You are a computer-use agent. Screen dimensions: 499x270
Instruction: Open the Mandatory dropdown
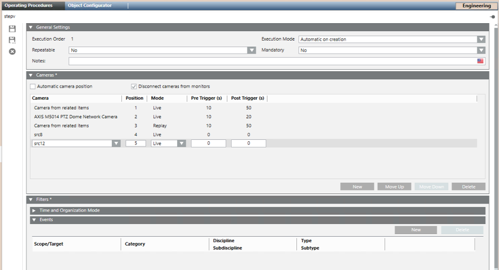click(x=481, y=50)
